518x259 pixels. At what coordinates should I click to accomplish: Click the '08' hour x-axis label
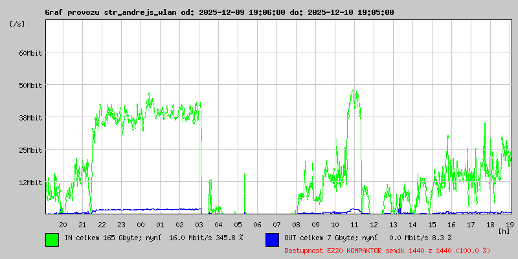(297, 225)
